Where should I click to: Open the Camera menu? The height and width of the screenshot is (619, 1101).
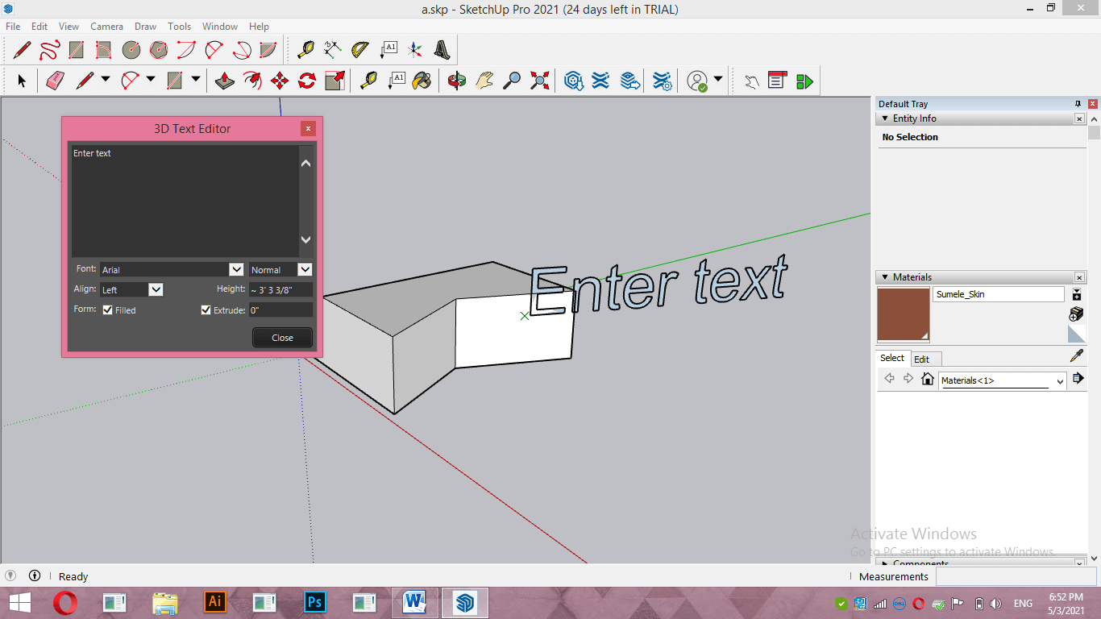point(106,27)
